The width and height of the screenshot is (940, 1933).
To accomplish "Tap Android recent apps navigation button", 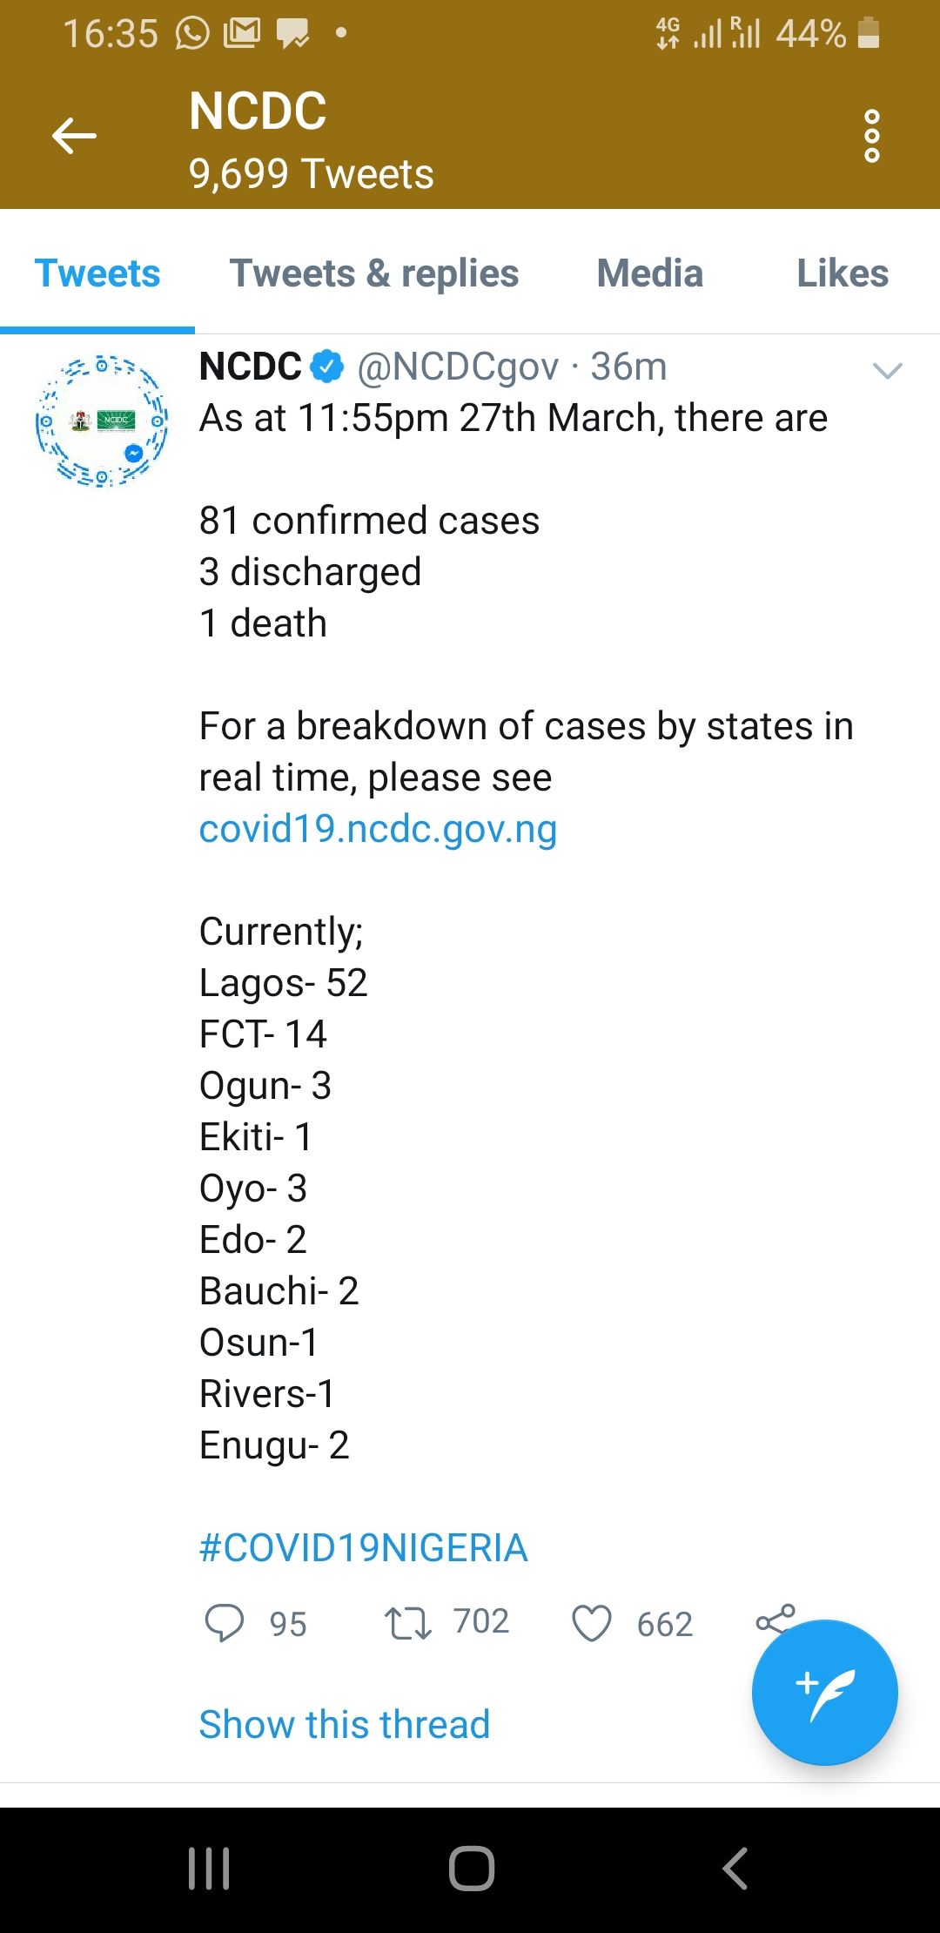I will point(209,1869).
